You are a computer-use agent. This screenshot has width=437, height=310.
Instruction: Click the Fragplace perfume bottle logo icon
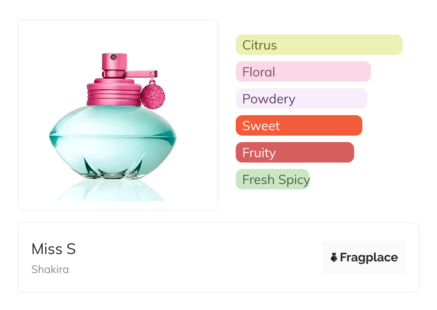click(x=334, y=257)
